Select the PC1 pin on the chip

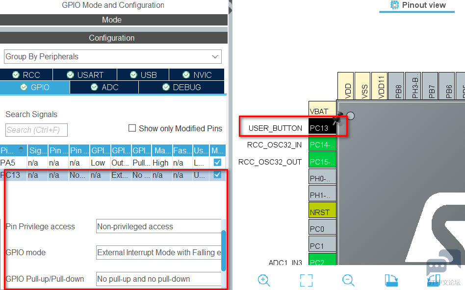click(322, 243)
